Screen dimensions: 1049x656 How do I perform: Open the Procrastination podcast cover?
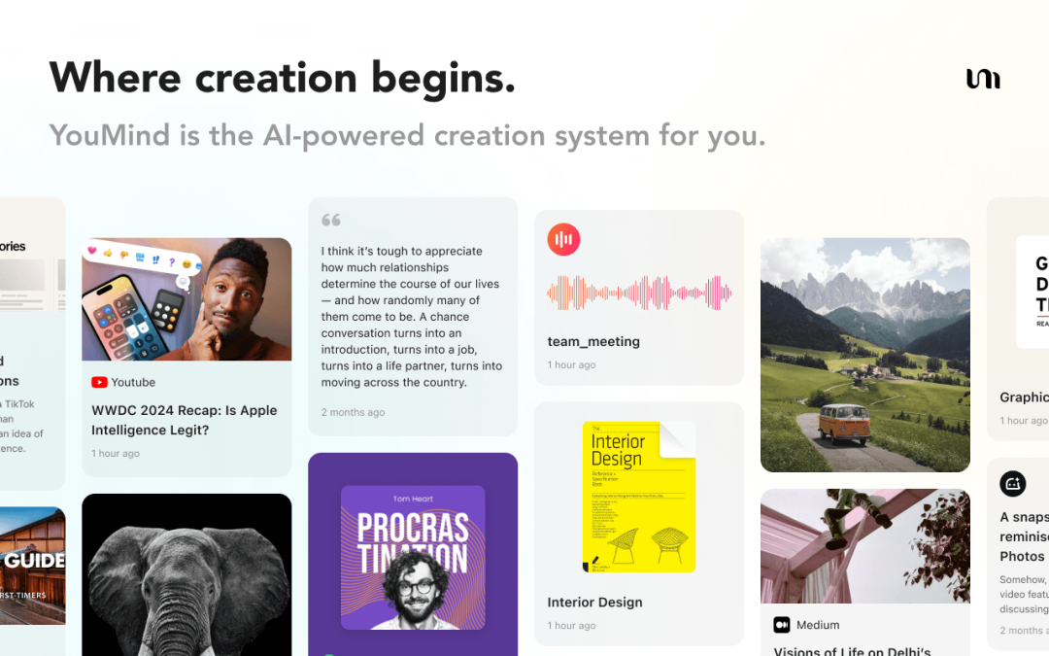[x=413, y=557]
